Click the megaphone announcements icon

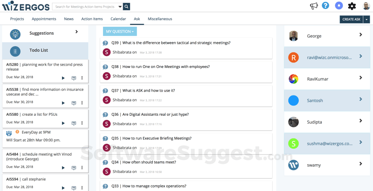coord(314,6)
